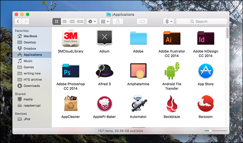Select the Barsoom app icon
Viewport: 243px width, 143px height.
click(x=206, y=103)
